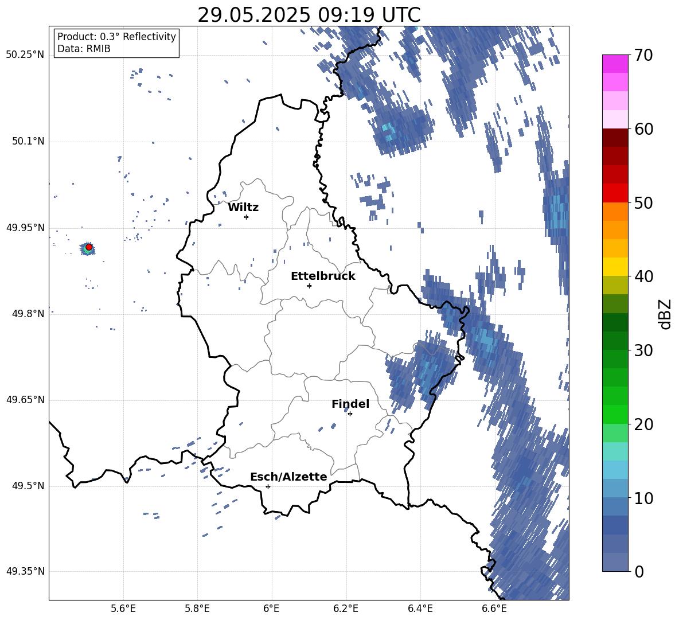679x620 pixels.
Task: Click the Esch/Alzette station cross marker
Action: coord(268,486)
